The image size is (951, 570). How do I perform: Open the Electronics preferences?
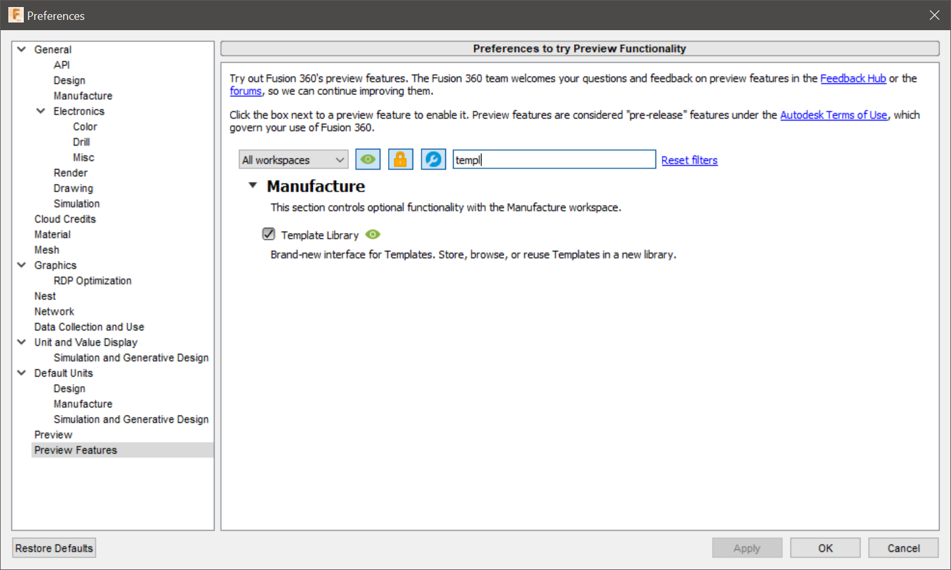(x=79, y=111)
